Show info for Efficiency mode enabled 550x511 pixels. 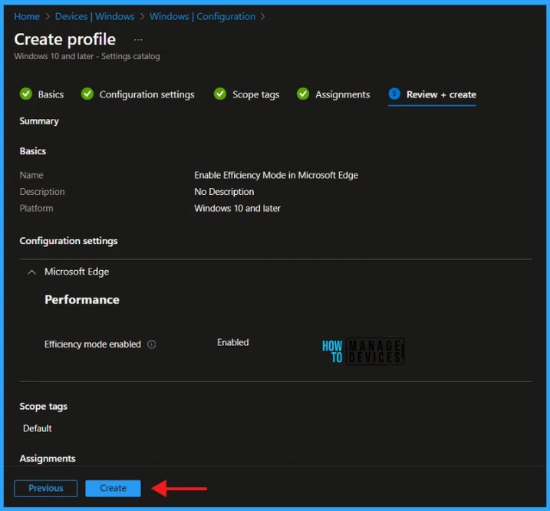pos(152,345)
